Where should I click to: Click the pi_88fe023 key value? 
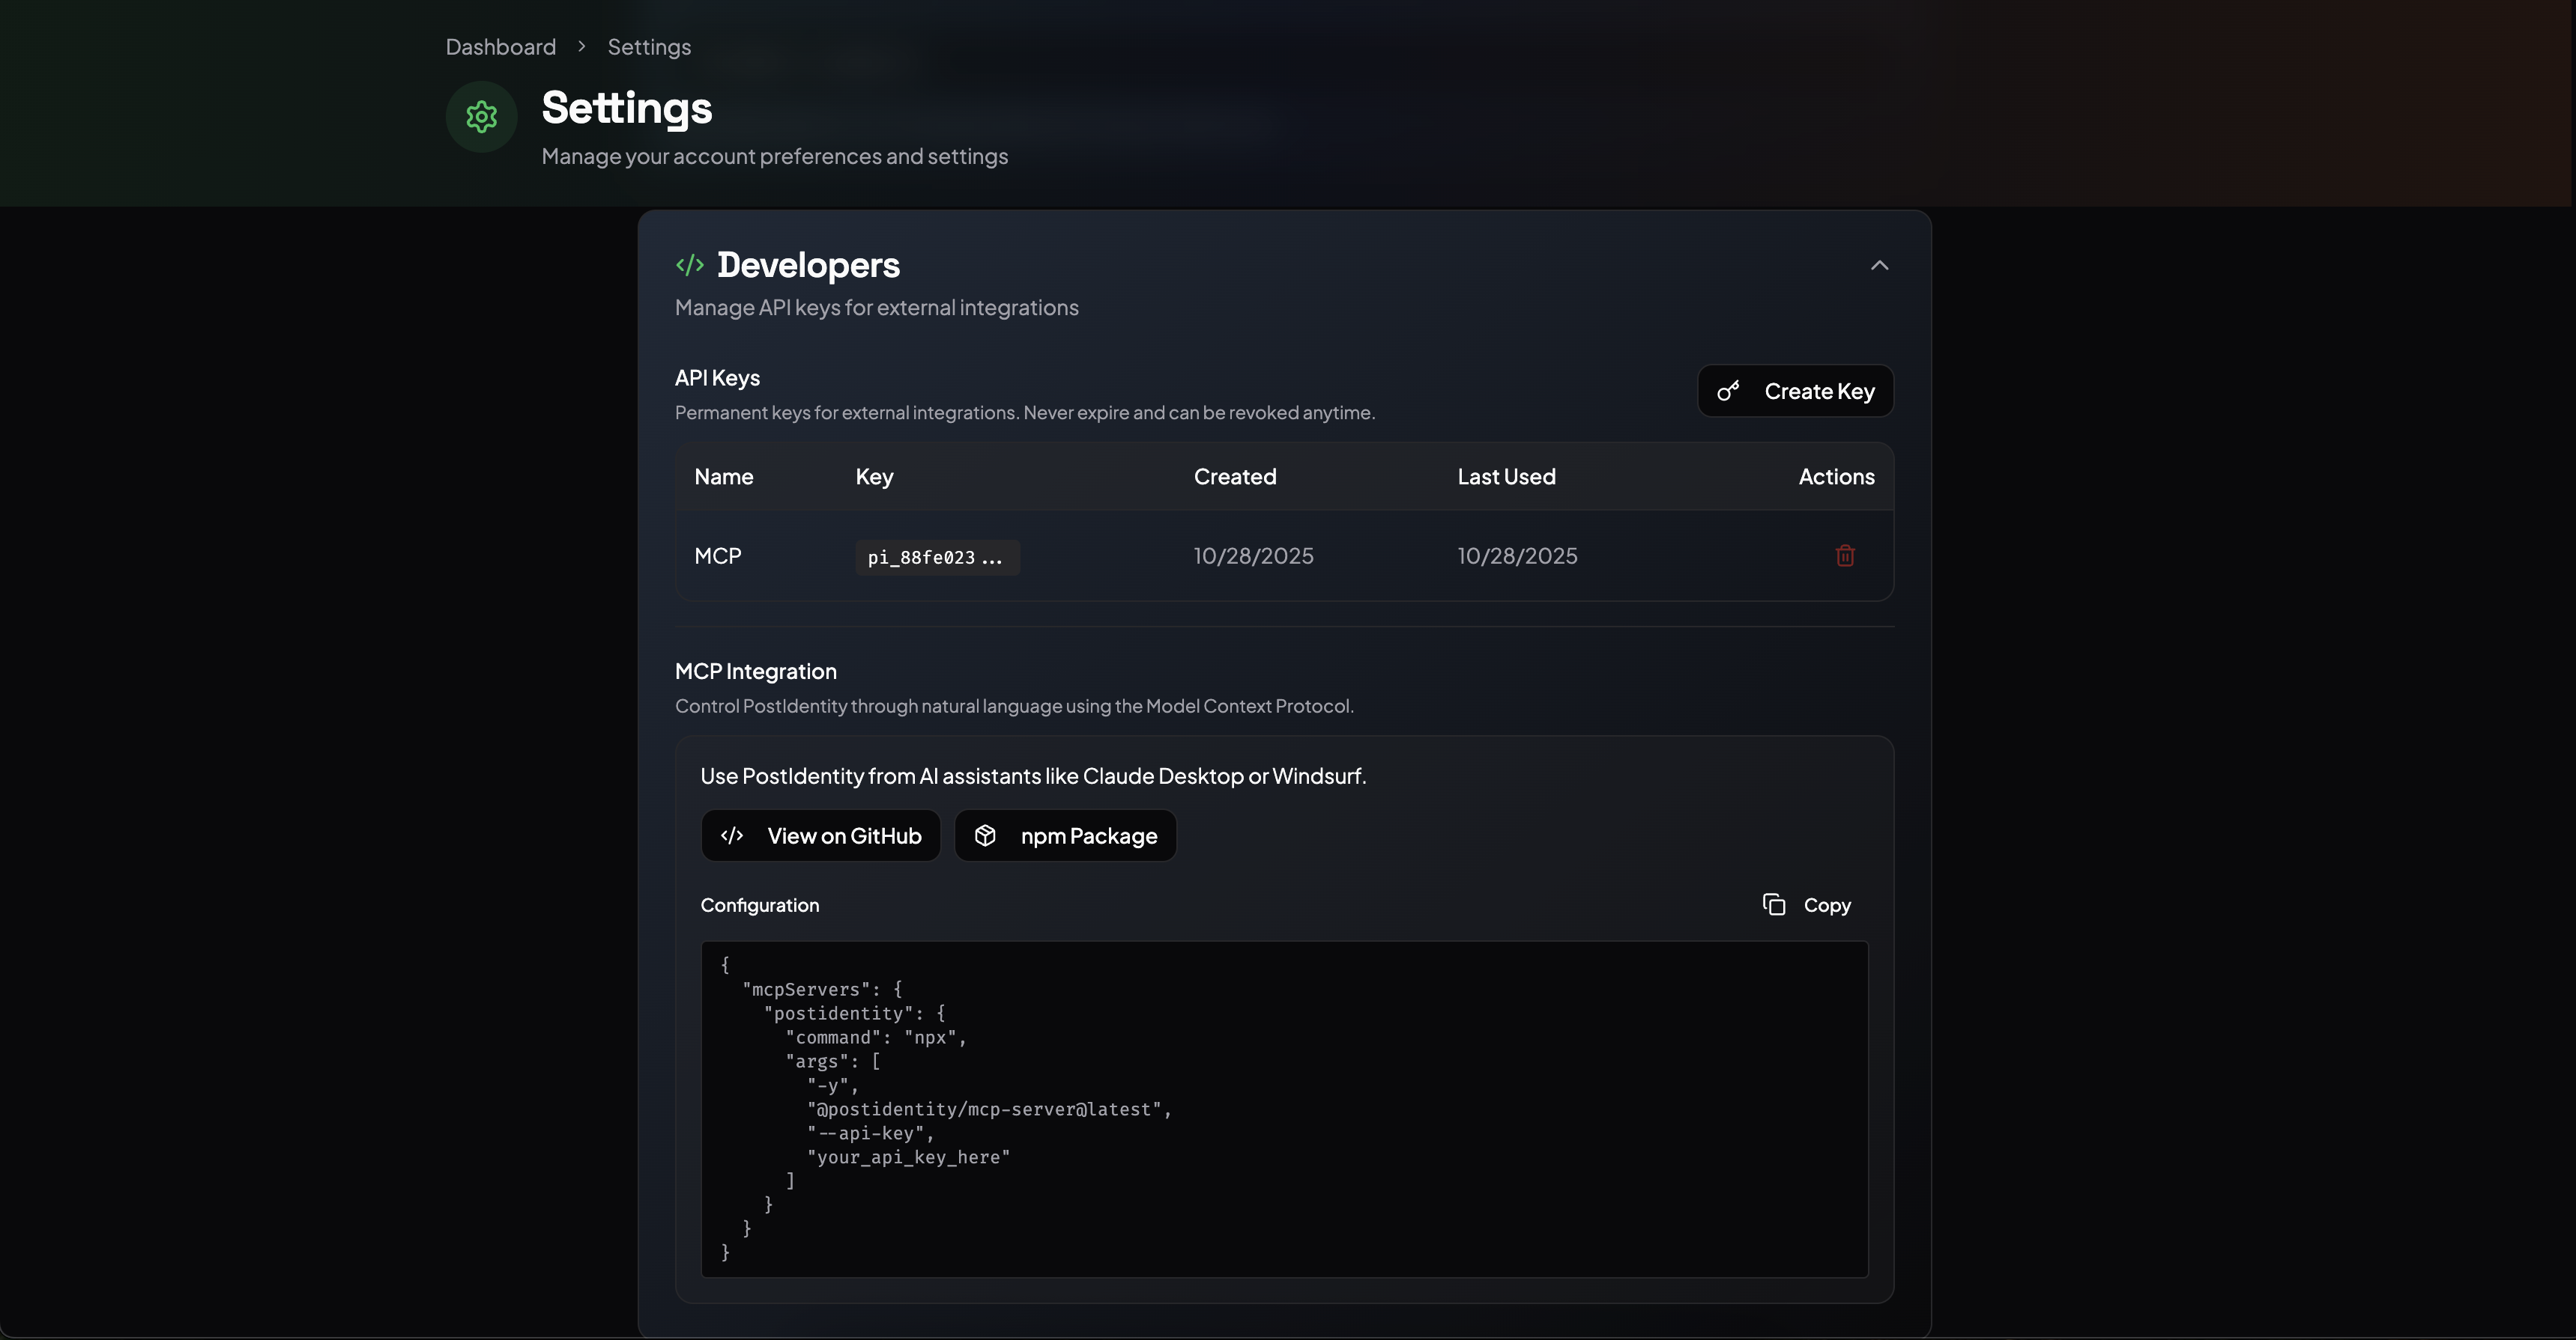pyautogui.click(x=936, y=558)
